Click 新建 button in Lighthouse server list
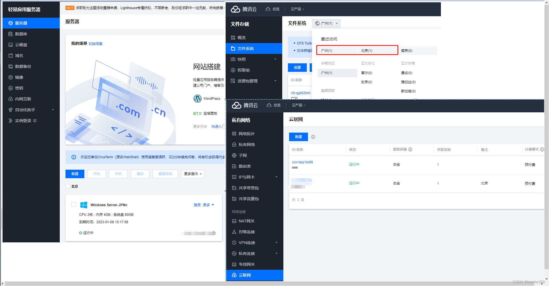 pos(75,174)
